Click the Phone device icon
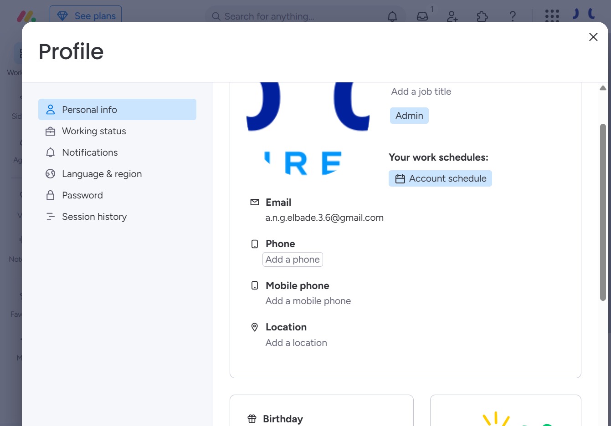The image size is (611, 426). (x=255, y=244)
